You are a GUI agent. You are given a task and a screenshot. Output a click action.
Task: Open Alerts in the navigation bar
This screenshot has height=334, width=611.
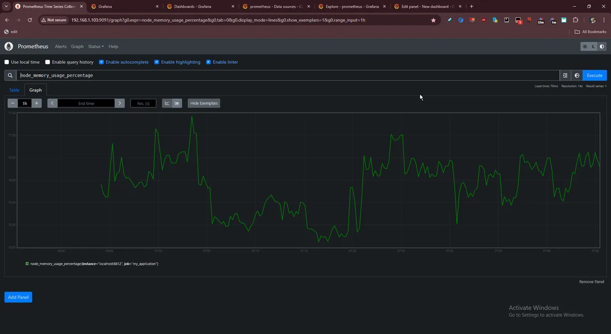click(61, 46)
